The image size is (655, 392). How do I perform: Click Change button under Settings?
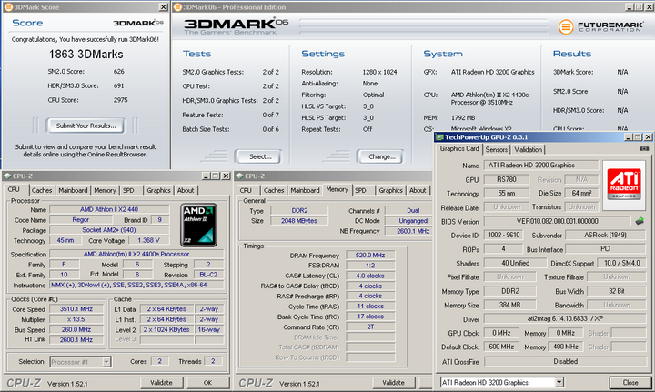pyautogui.click(x=381, y=156)
